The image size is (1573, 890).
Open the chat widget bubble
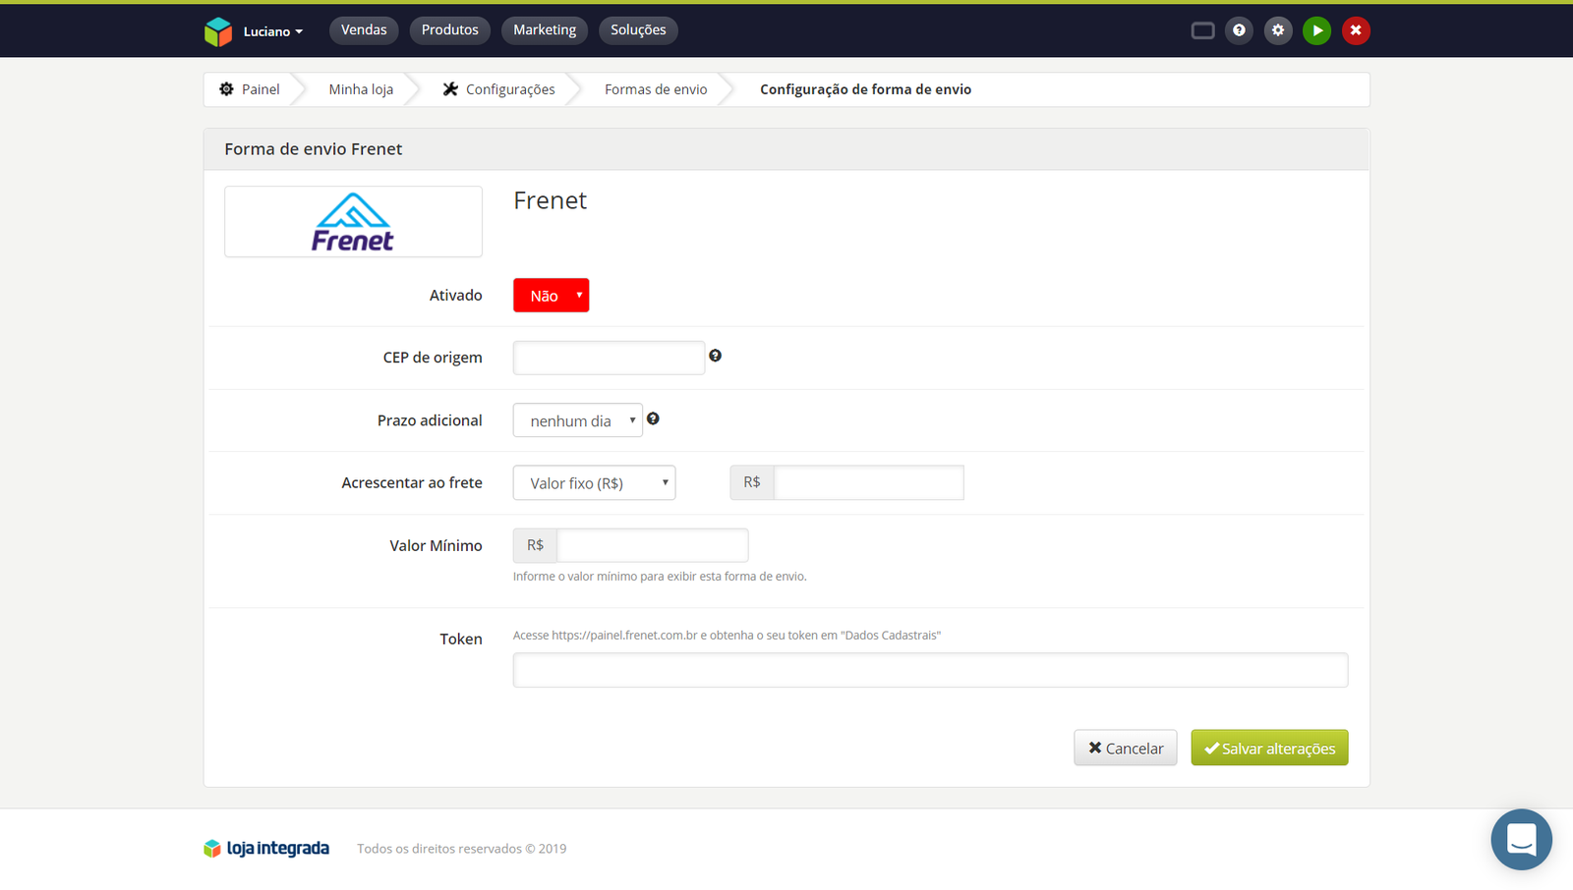[x=1521, y=839]
